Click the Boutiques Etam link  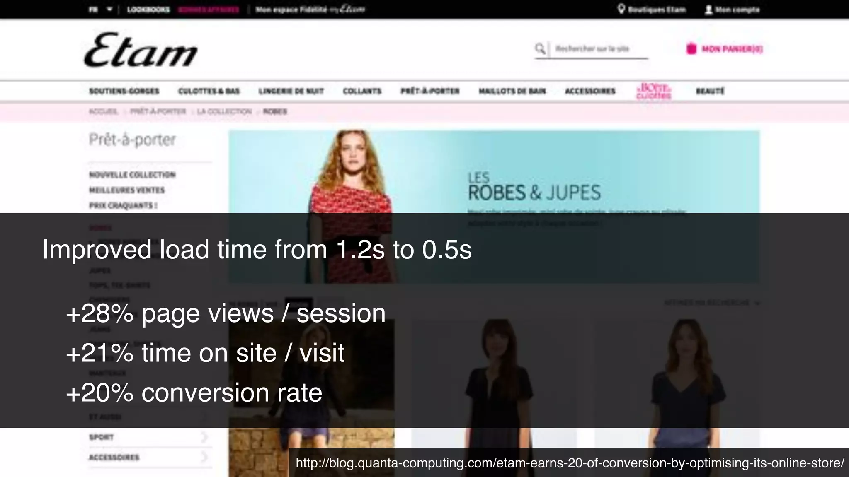point(657,10)
